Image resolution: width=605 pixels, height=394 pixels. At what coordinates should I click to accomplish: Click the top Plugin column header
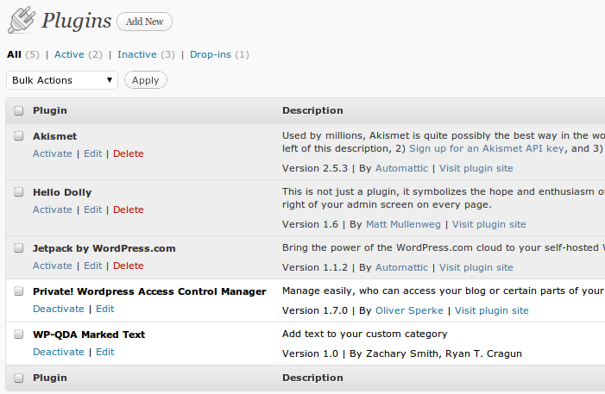tap(50, 110)
